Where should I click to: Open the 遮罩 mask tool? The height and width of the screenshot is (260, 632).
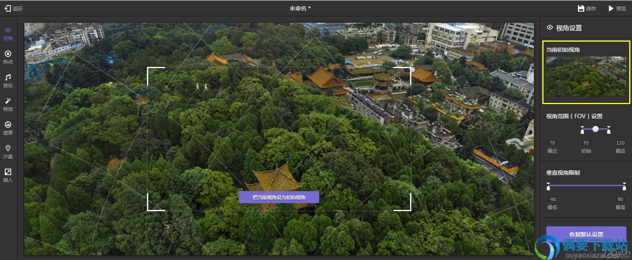click(8, 128)
